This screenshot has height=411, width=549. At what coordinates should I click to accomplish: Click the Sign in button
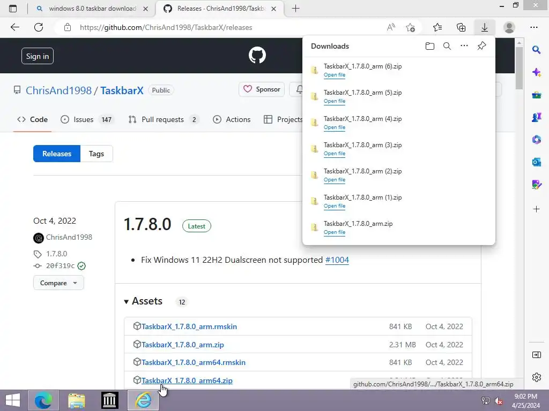click(38, 56)
